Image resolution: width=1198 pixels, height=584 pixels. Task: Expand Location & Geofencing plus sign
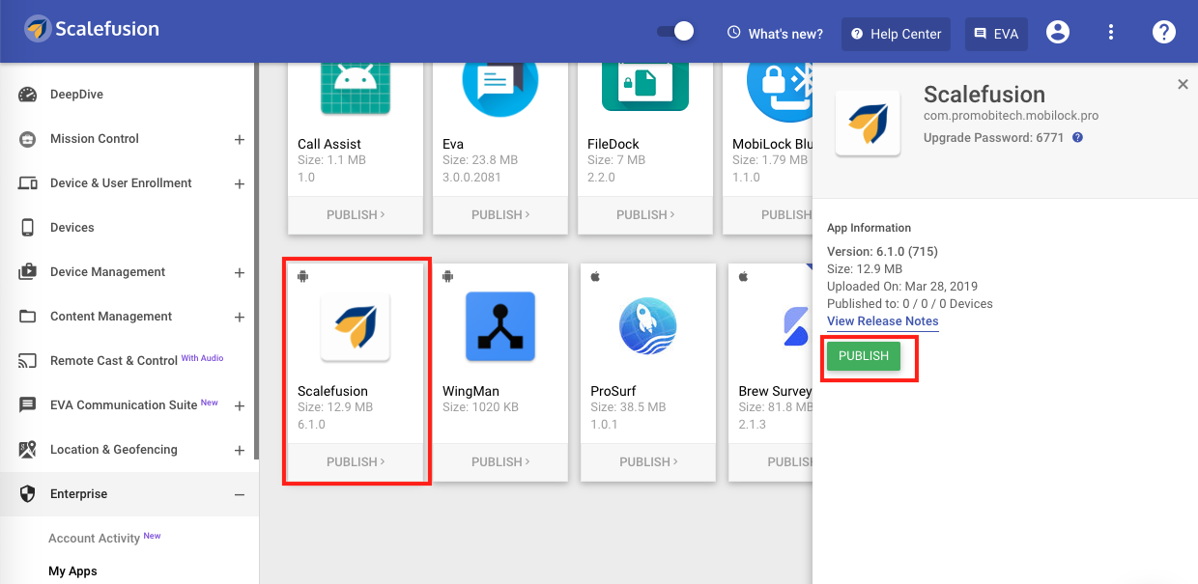[x=240, y=450]
